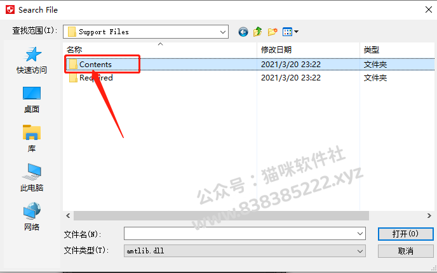Click the horizontal scrollbar right arrow
Image resolution: width=437 pixels, height=273 pixels.
pyautogui.click(x=429, y=216)
